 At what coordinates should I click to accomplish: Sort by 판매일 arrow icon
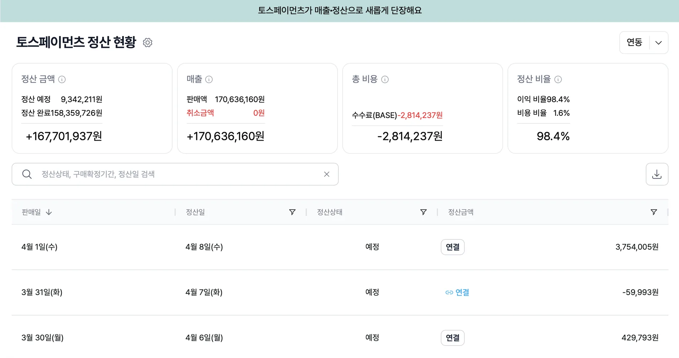point(49,212)
